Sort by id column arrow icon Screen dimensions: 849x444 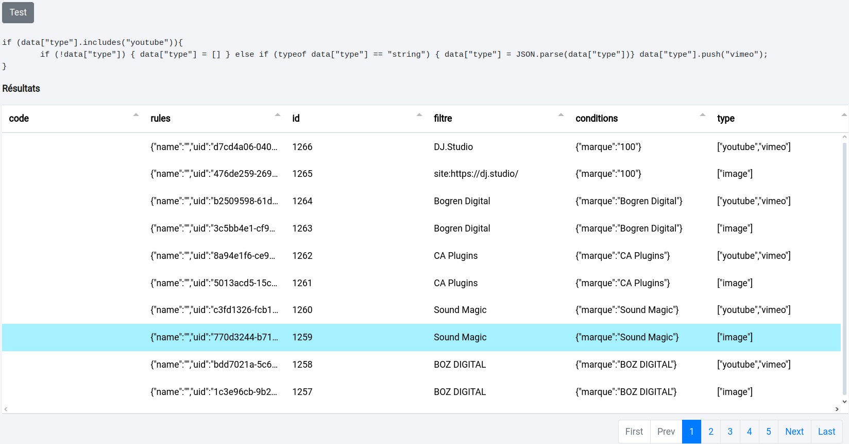tap(419, 115)
